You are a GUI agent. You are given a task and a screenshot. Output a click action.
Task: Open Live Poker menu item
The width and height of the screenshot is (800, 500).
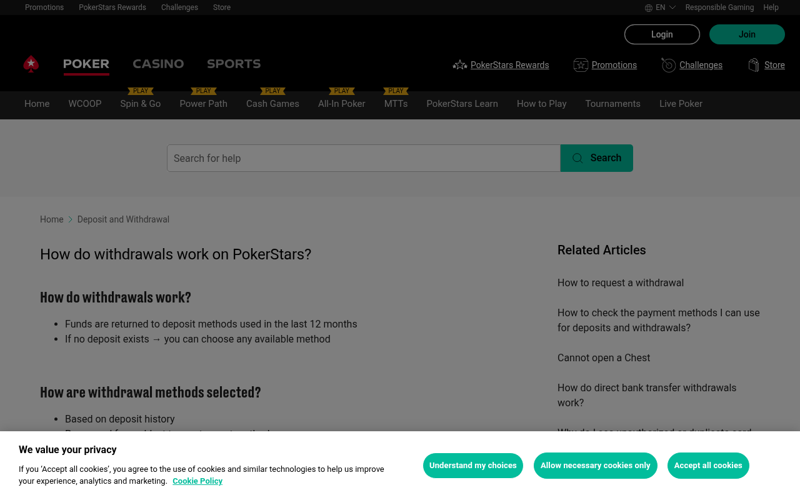(x=681, y=104)
